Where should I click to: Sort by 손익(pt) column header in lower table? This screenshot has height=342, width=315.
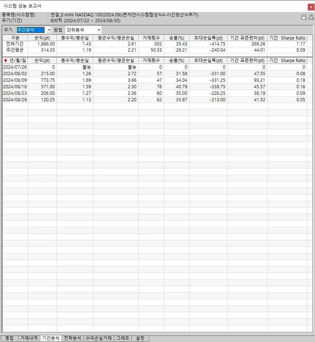pyautogui.click(x=42, y=61)
